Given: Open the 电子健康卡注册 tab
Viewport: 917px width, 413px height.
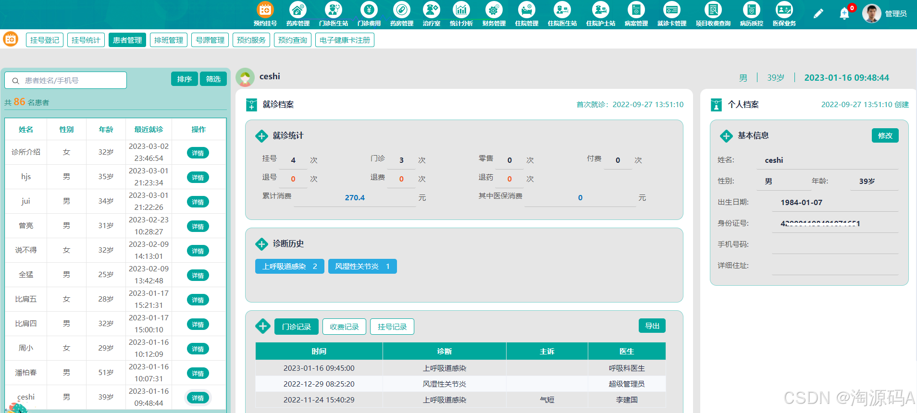Looking at the screenshot, I should coord(345,40).
